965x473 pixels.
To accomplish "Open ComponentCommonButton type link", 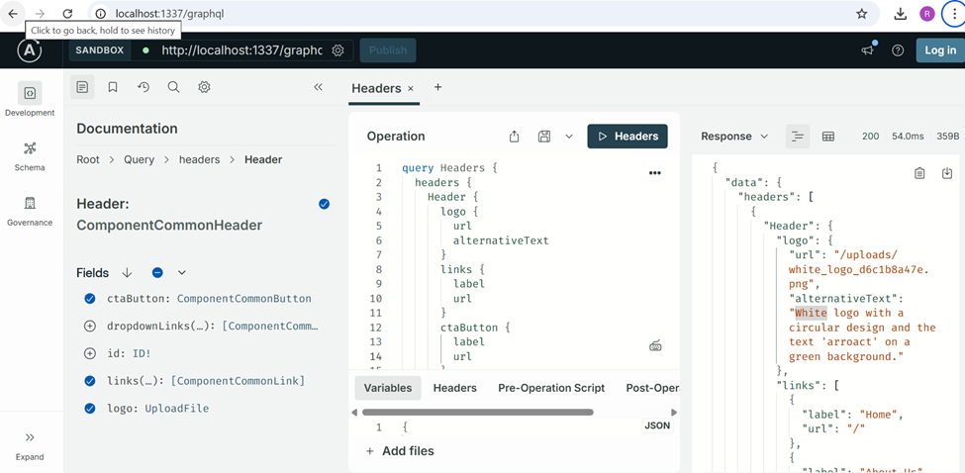I will [x=244, y=299].
